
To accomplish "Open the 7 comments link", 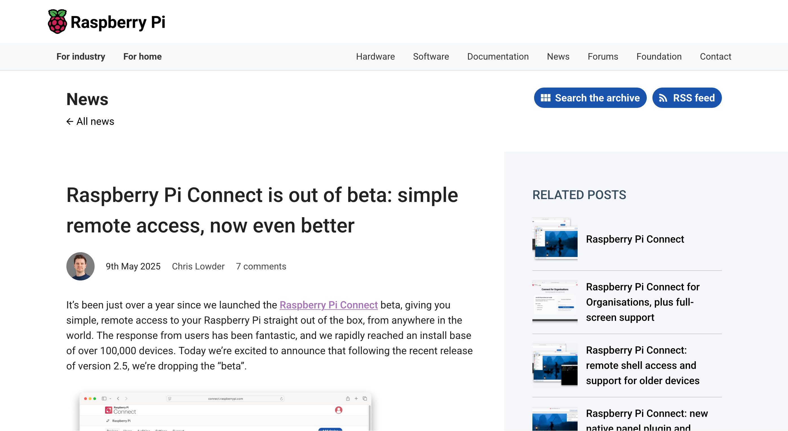I will coord(261,266).
